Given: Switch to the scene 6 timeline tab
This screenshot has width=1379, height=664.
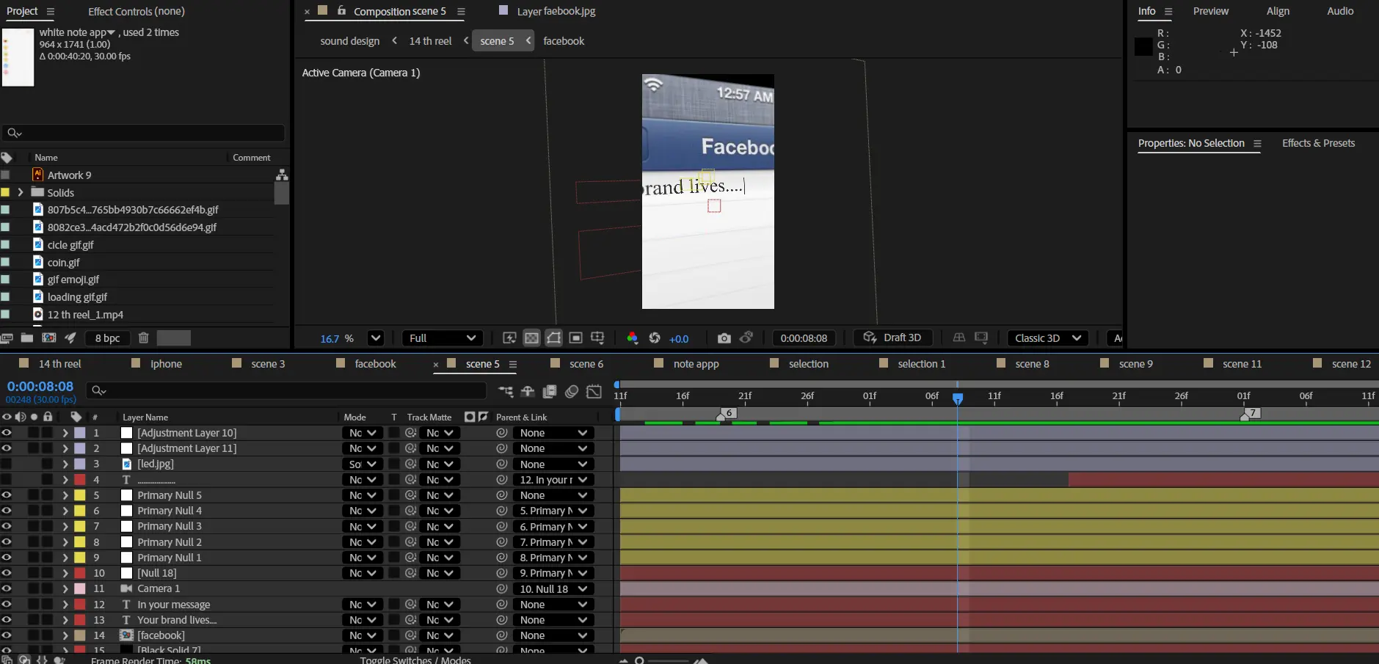Looking at the screenshot, I should pos(586,364).
